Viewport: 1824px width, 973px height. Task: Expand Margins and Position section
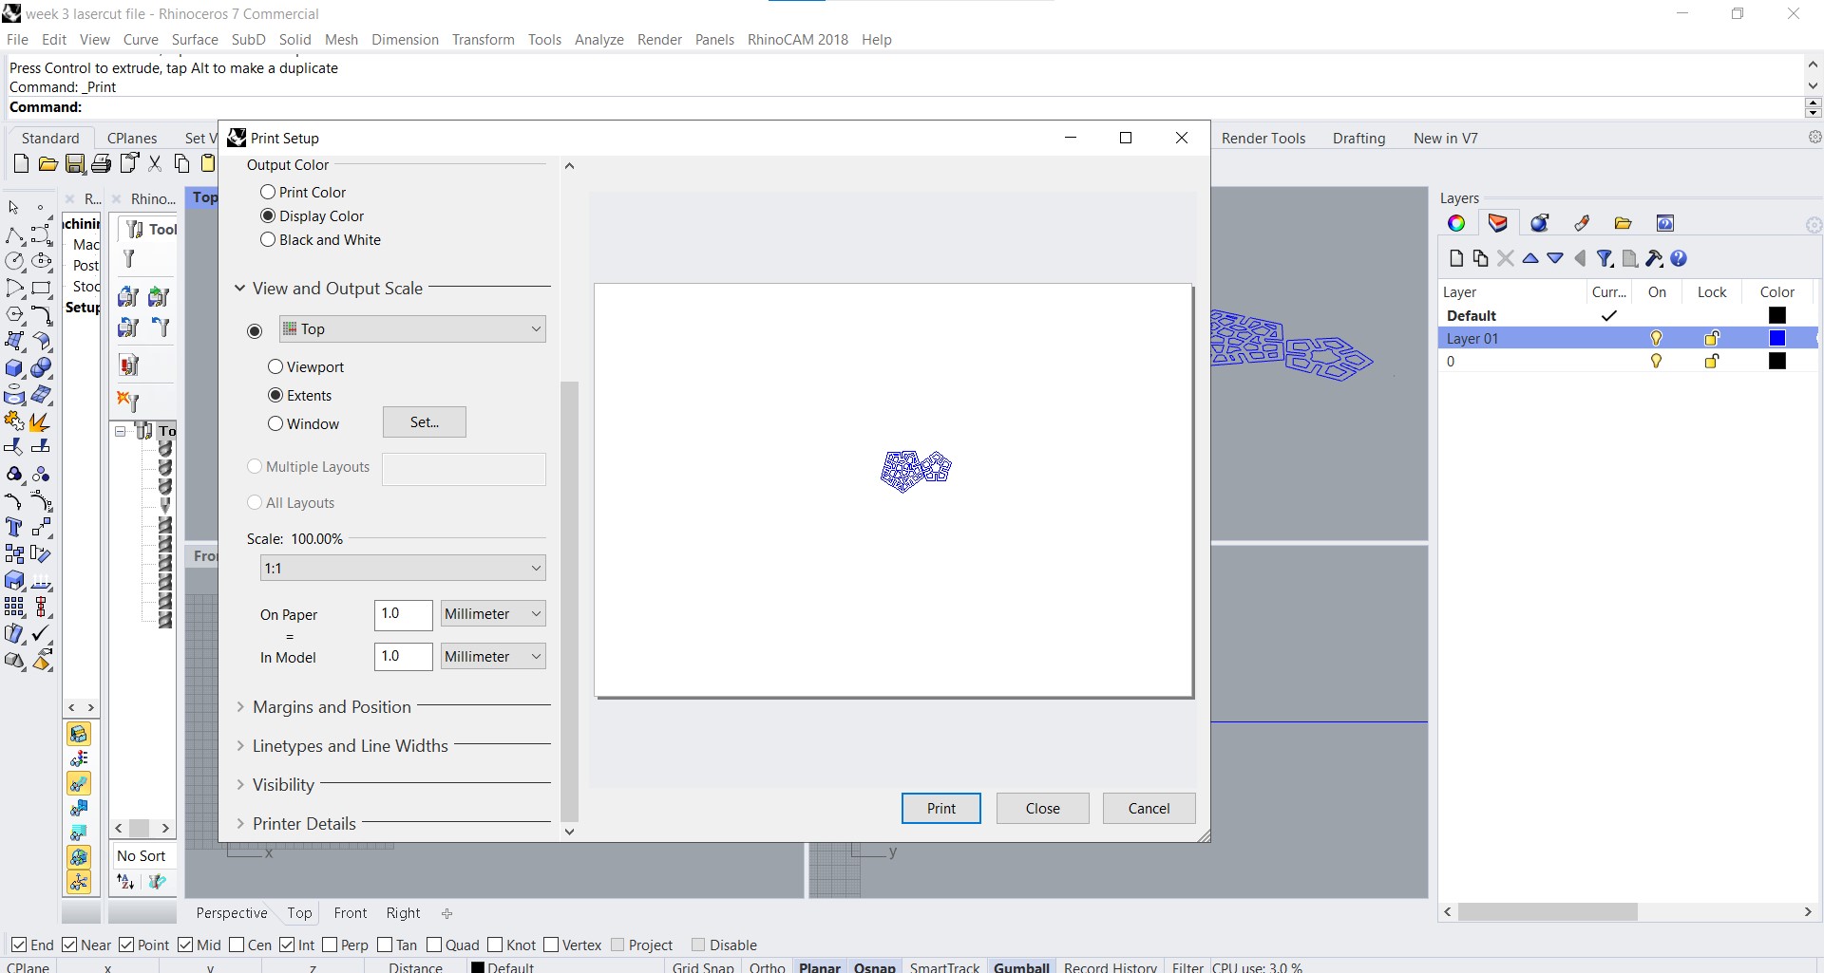(240, 706)
